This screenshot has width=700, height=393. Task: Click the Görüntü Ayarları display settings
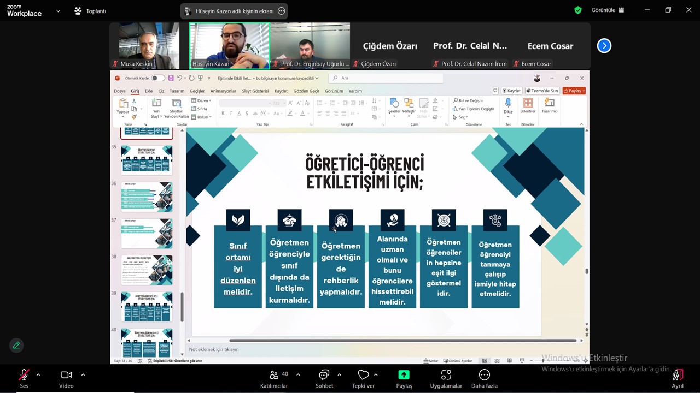457,361
